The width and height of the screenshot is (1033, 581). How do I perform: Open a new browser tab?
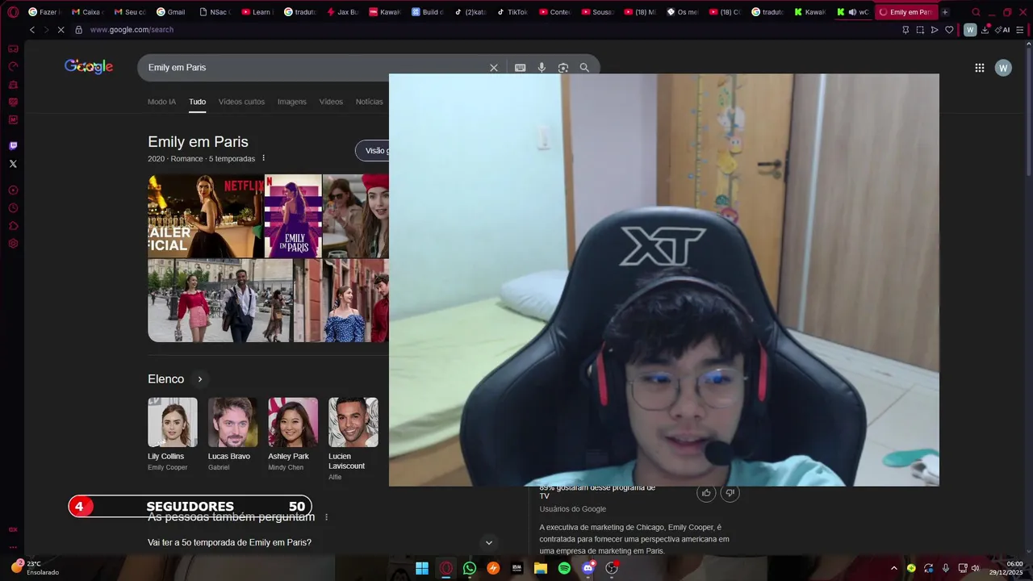(x=945, y=12)
